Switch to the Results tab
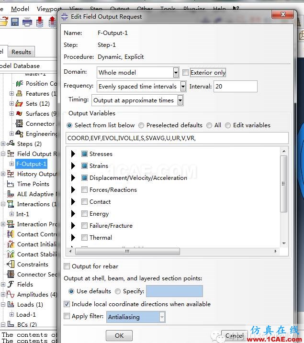Screen dimensions: 304x343 click(x=21, y=52)
